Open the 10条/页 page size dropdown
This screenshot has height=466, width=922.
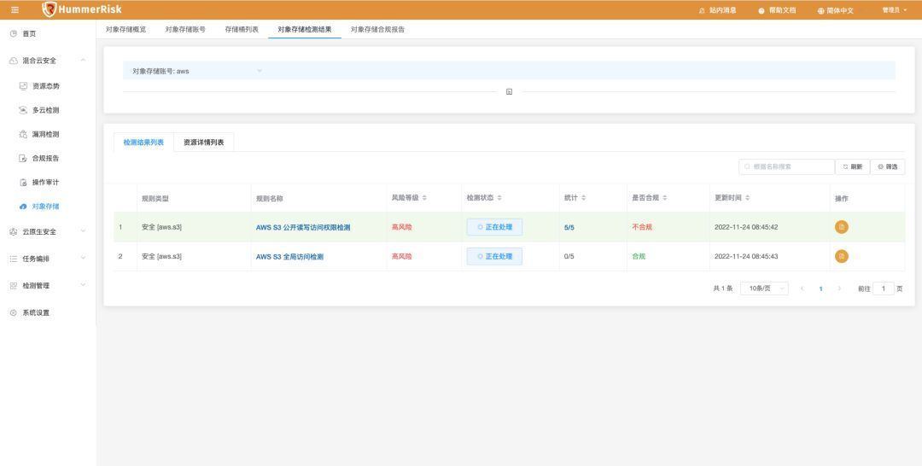[x=764, y=288]
